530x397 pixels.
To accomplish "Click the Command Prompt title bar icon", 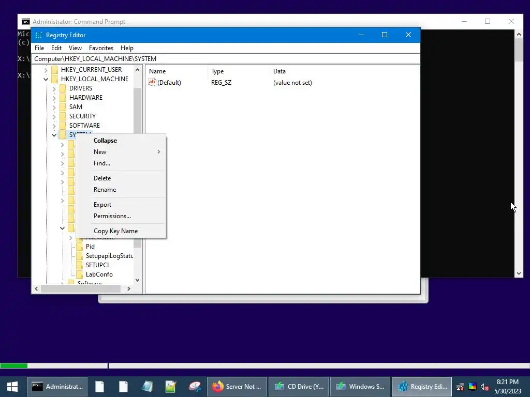I will coord(26,22).
